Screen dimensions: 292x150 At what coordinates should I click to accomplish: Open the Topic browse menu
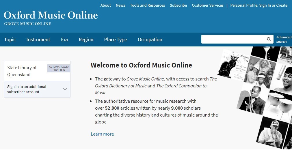(x=10, y=40)
